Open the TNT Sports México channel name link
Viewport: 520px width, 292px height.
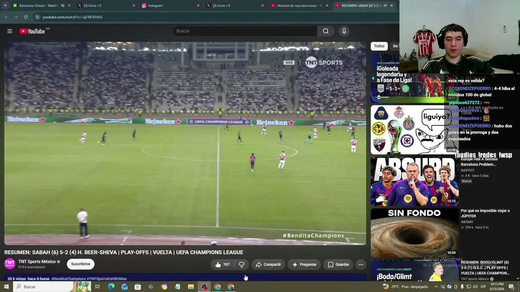click(37, 262)
